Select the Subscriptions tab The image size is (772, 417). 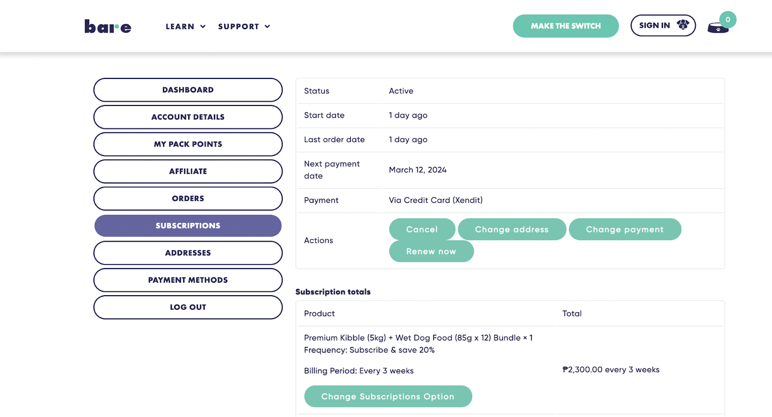click(x=188, y=226)
